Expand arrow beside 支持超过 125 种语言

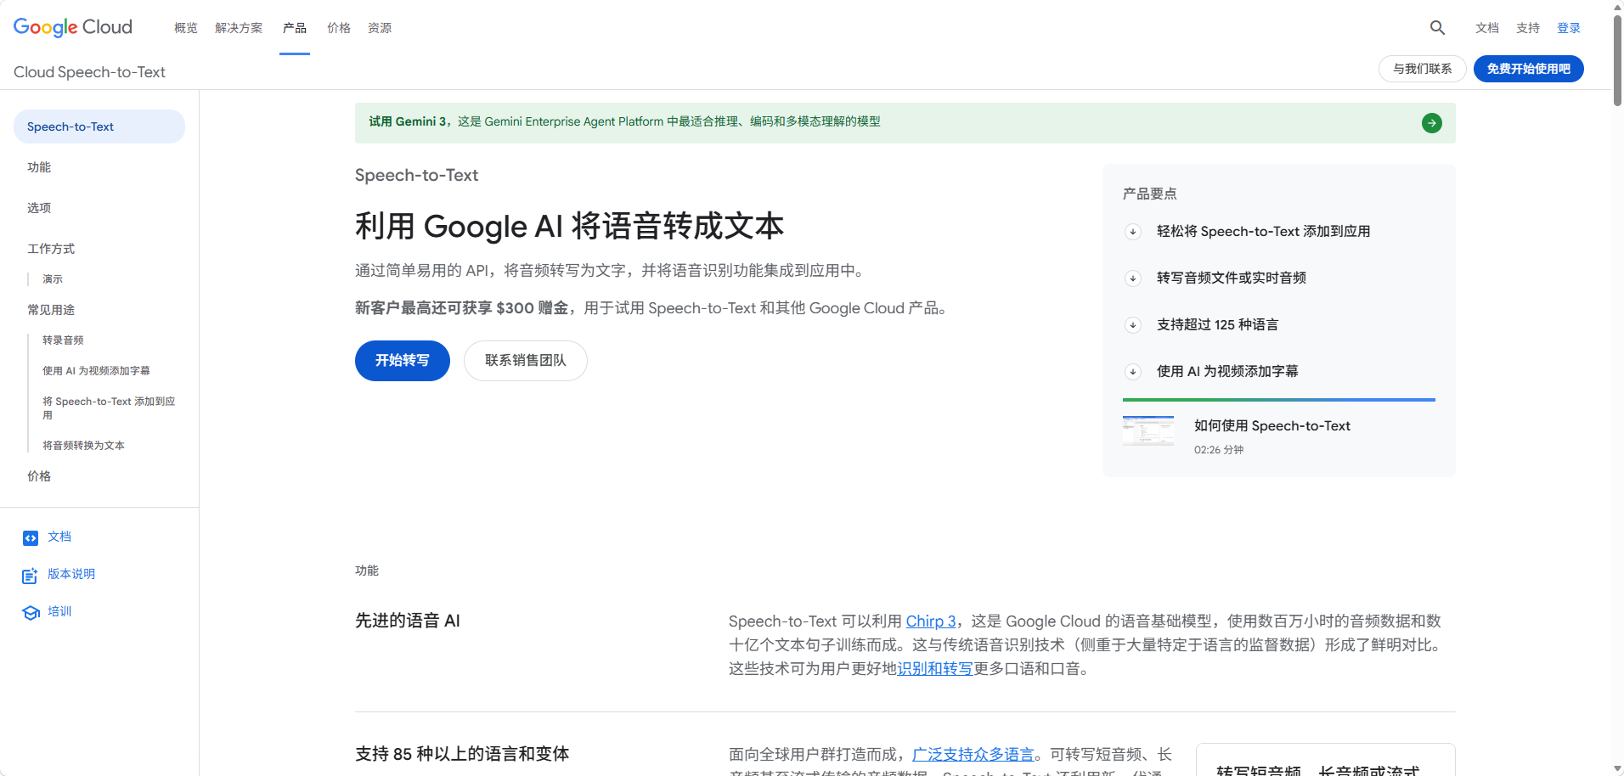pos(1132,325)
